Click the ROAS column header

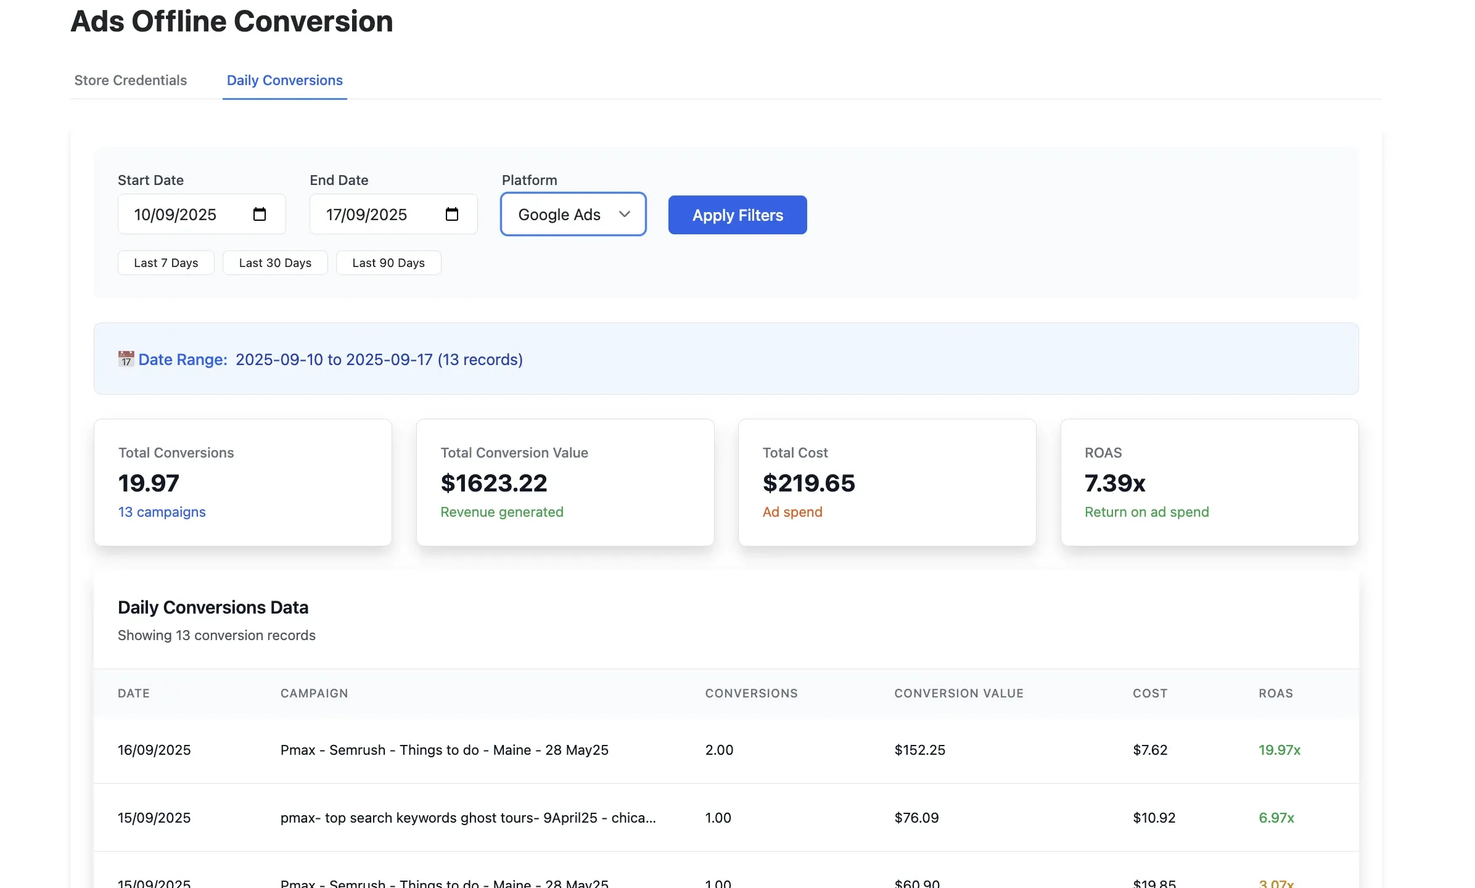pos(1276,693)
